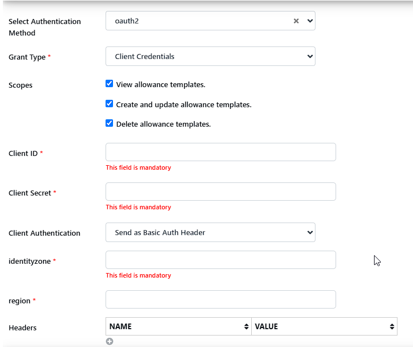The height and width of the screenshot is (347, 413).
Task: Disable the Delete allowance templates checkbox
Action: coord(110,123)
